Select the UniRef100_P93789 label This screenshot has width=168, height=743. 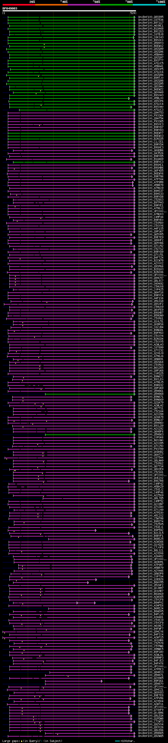pos(151,449)
